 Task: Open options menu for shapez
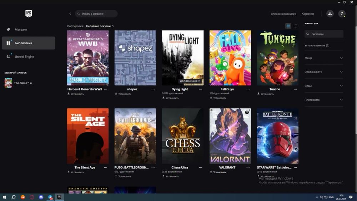[153, 89]
